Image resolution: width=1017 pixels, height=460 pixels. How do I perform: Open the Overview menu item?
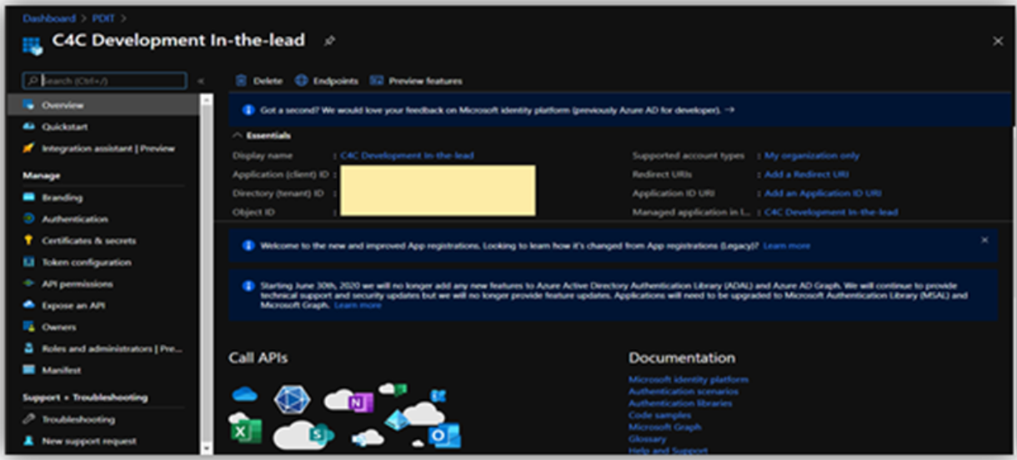pyautogui.click(x=103, y=105)
